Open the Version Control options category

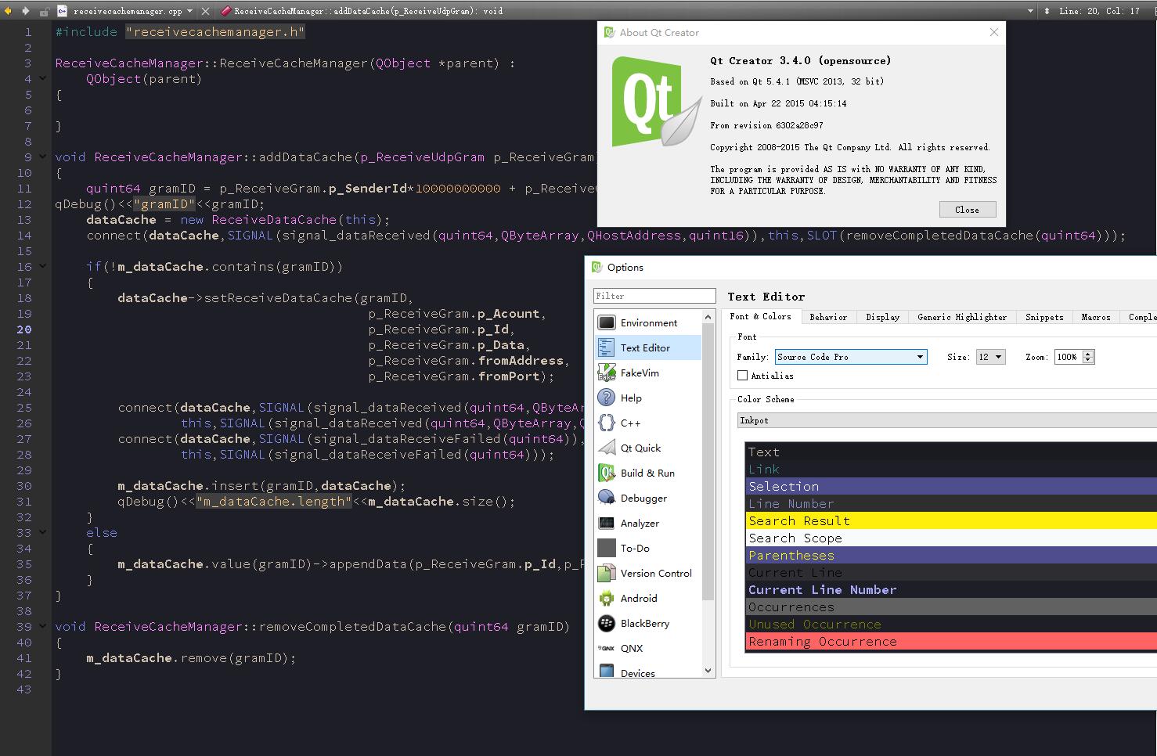655,574
